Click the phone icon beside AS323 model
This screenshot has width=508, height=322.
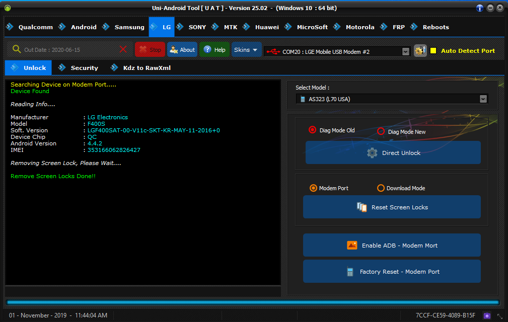click(303, 99)
